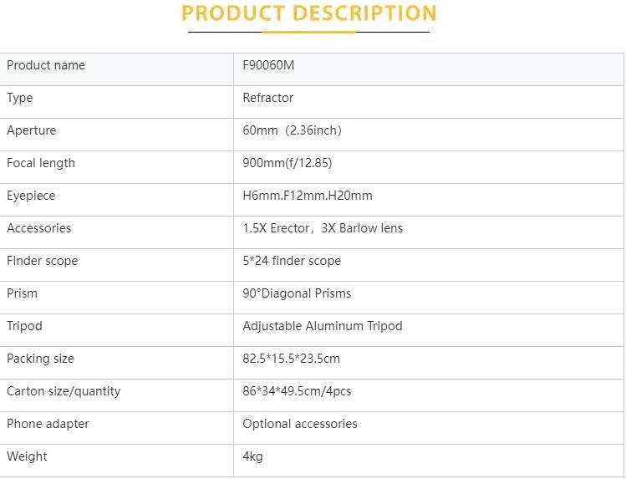Click the 90°Diagonal Prisms value
Screen dimensions: 626x479
[297, 293]
